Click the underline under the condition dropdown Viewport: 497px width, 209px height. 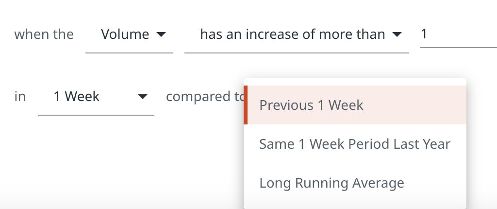[296, 52]
